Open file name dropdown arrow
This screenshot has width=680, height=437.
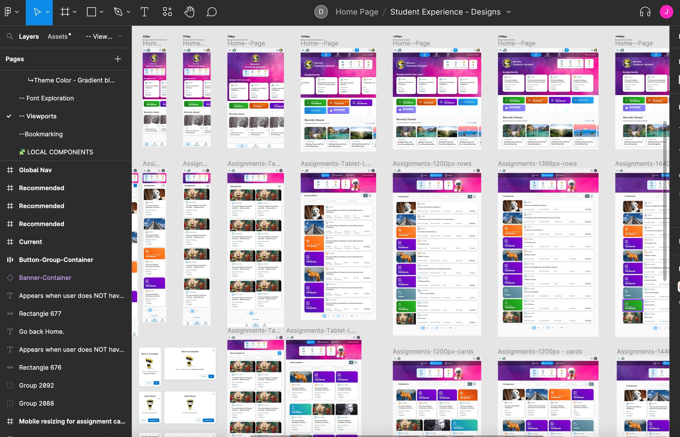[x=509, y=12]
